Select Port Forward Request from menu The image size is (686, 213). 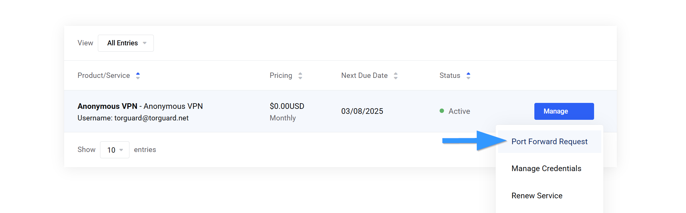pos(549,142)
